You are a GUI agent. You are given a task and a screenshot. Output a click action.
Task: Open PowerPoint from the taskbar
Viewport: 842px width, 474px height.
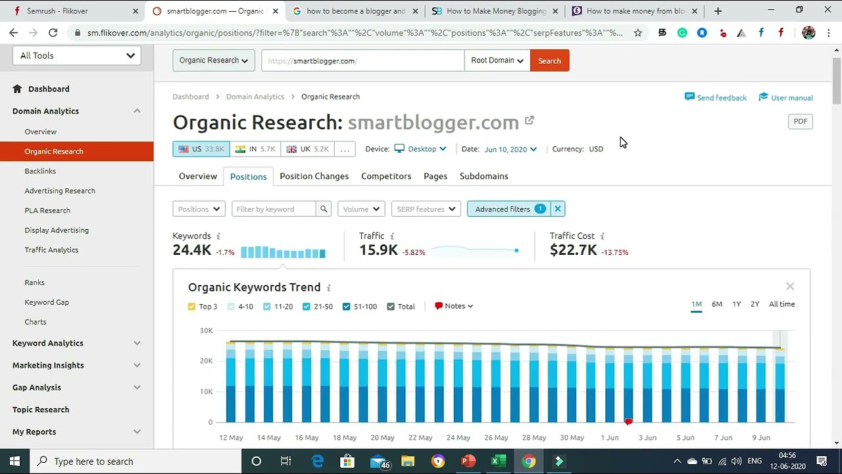pos(468,461)
